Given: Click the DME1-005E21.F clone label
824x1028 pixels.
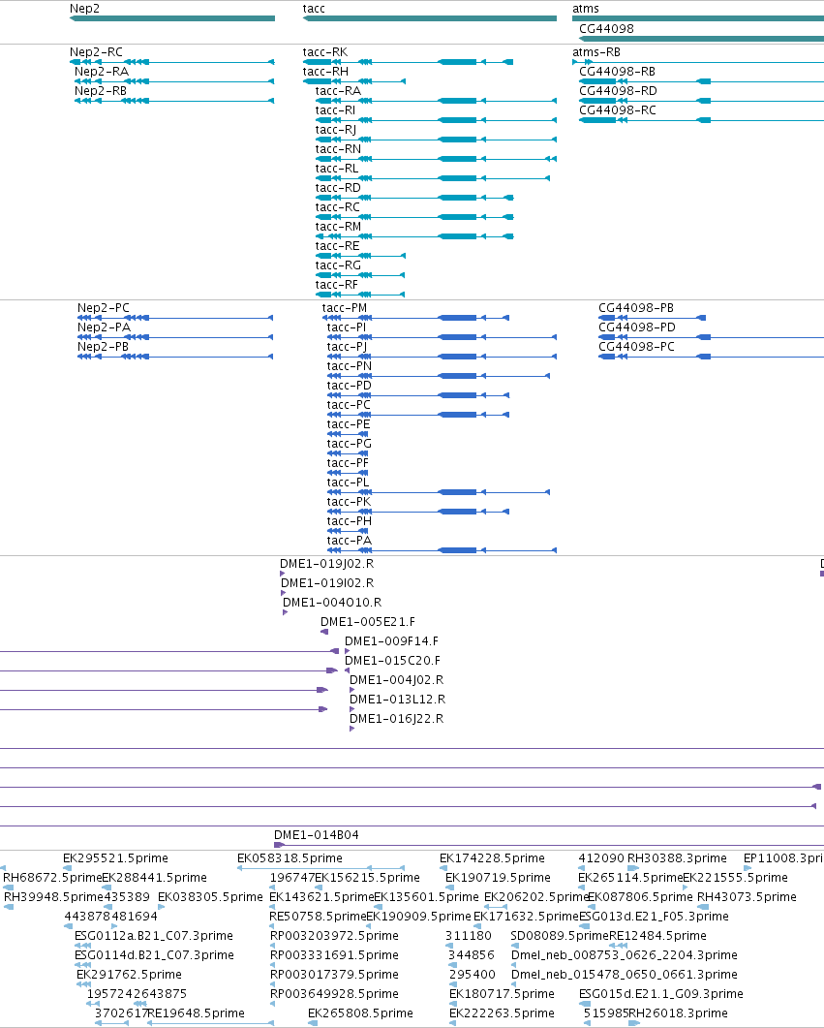Looking at the screenshot, I should pos(368,621).
